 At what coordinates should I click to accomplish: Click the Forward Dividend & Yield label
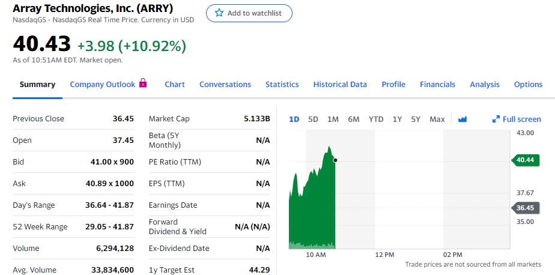[178, 226]
